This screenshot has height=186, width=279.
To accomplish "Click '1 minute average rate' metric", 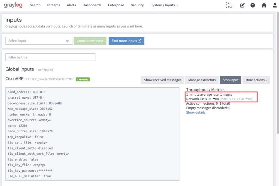I will pyautogui.click(x=209, y=94).
